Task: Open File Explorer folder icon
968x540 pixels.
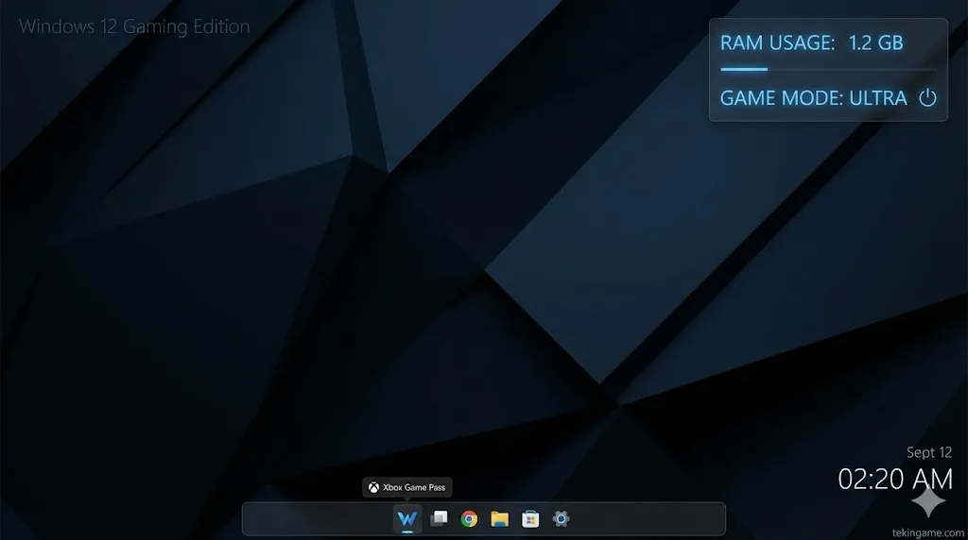Action: (499, 518)
